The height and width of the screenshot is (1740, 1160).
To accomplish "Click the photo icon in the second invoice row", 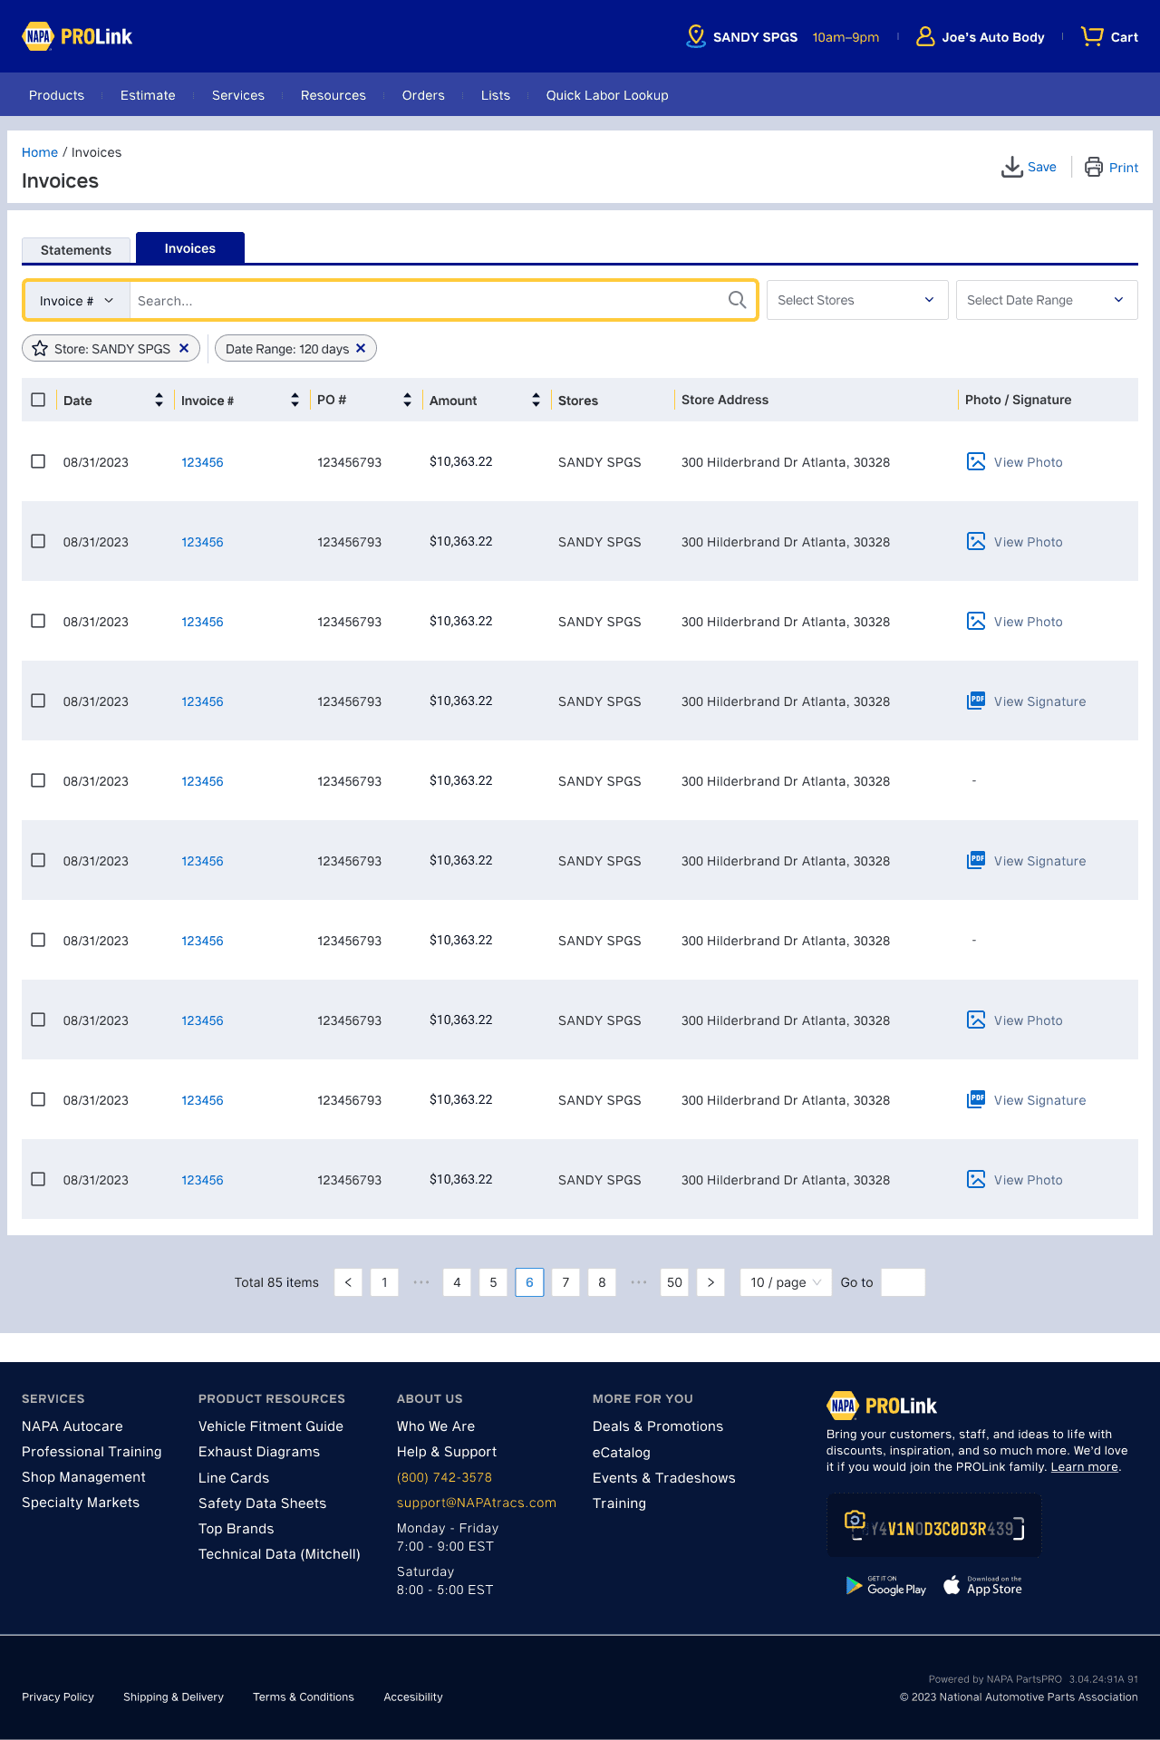I will point(976,542).
